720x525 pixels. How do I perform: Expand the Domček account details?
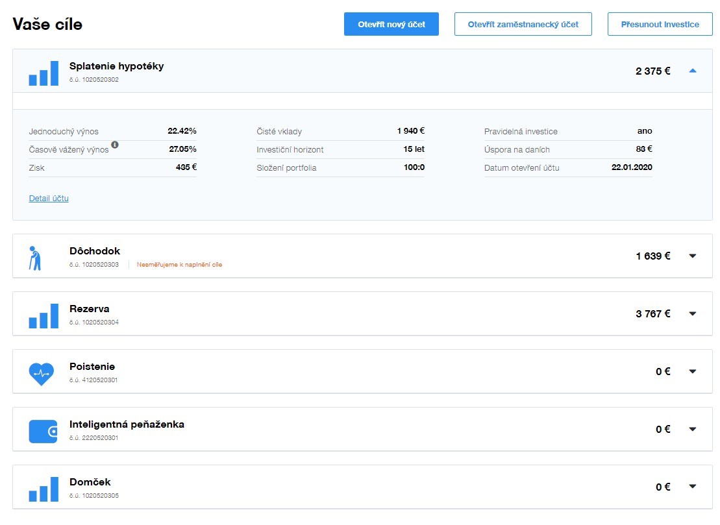[692, 487]
